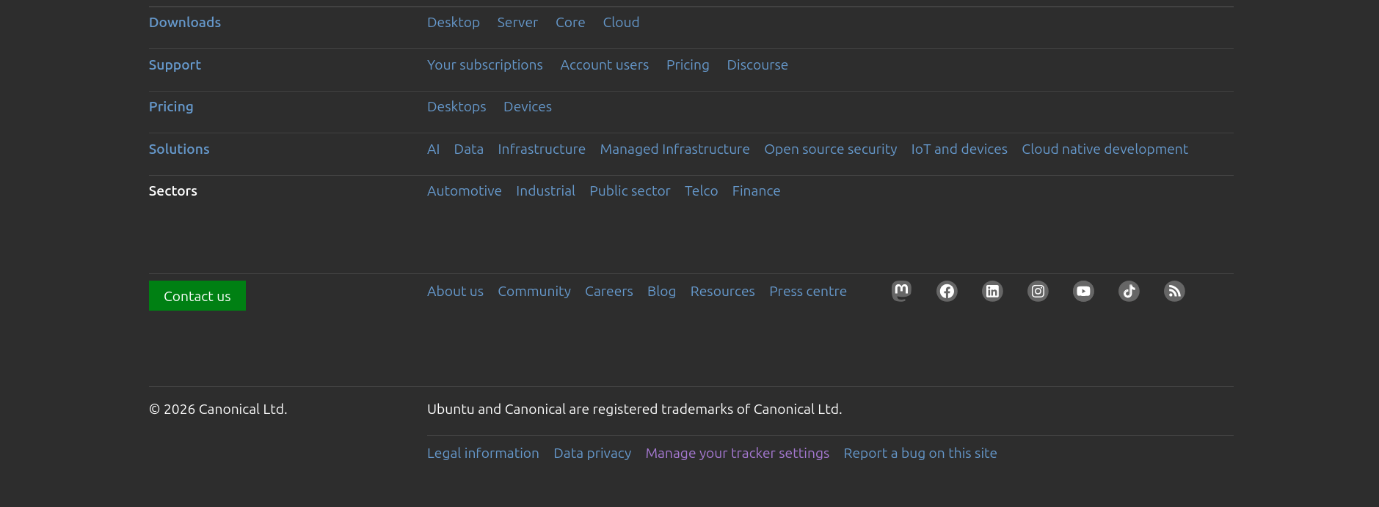The image size is (1379, 507).
Task: Open the Automotive sector link
Action: click(x=464, y=191)
